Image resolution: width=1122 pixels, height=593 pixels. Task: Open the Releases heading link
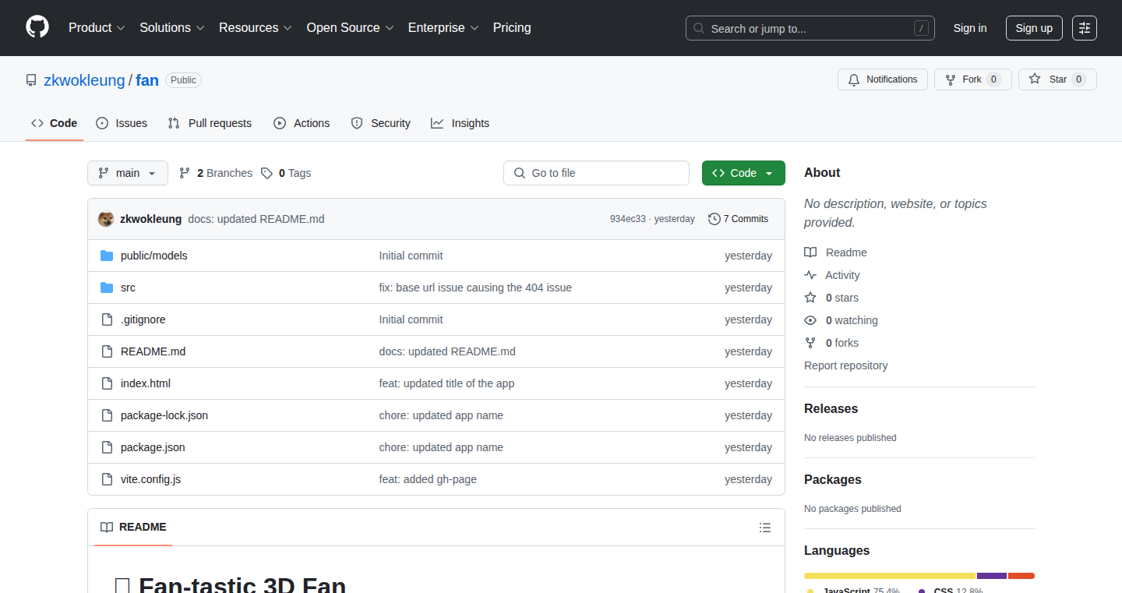tap(831, 408)
